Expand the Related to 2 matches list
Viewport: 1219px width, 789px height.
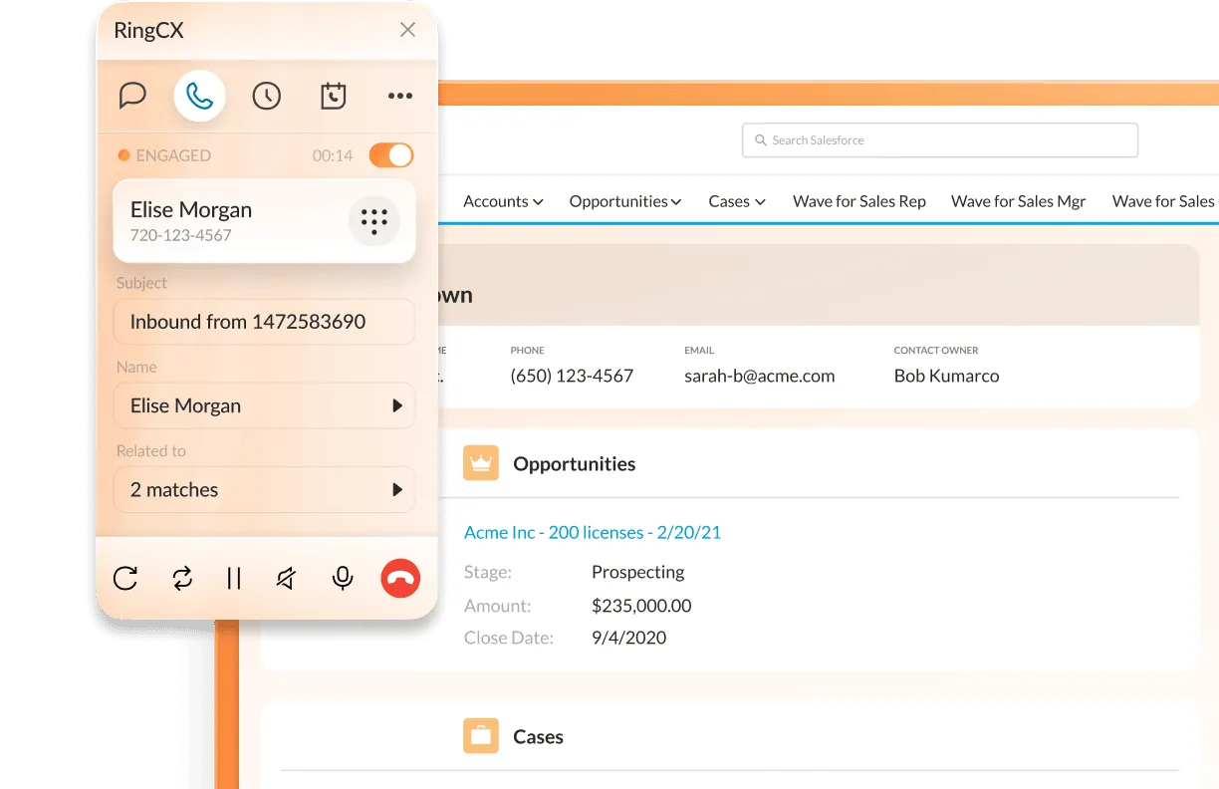(x=393, y=489)
